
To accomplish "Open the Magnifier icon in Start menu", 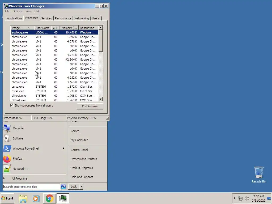I will (7, 128).
